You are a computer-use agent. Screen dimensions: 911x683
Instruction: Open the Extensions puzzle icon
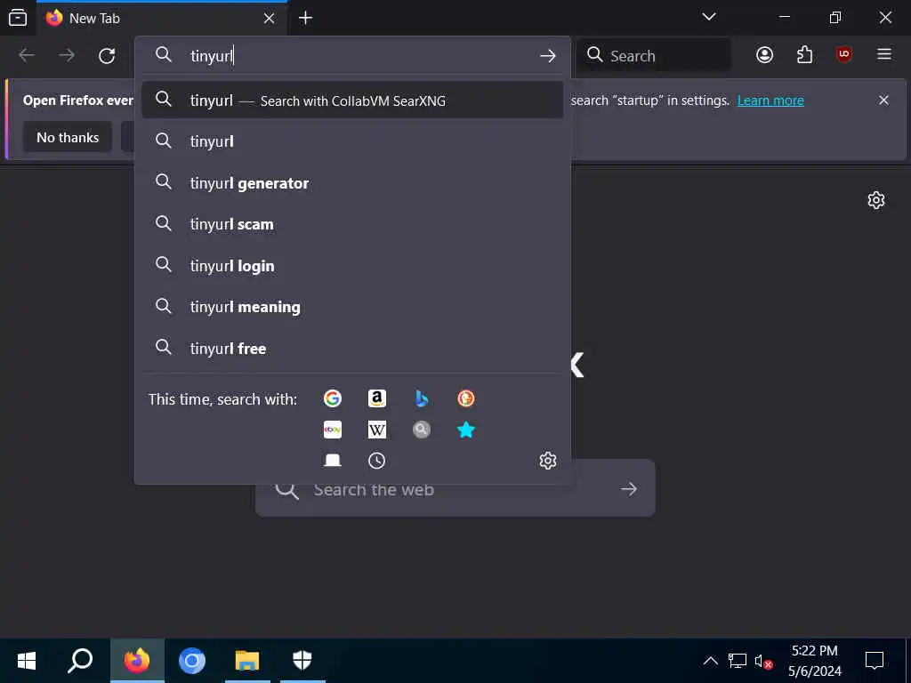(x=804, y=55)
